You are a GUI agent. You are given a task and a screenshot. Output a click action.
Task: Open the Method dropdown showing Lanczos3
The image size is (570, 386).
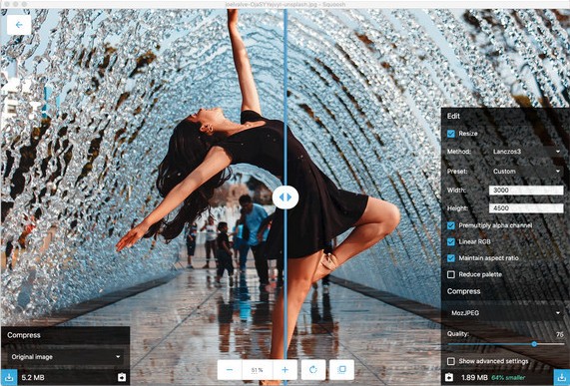[x=526, y=152]
